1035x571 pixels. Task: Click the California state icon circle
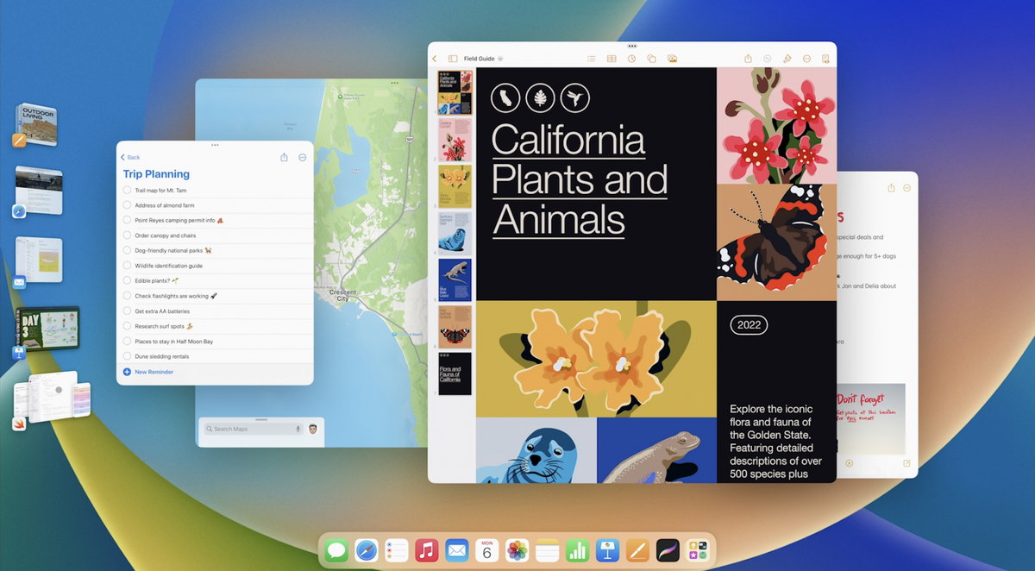(505, 98)
